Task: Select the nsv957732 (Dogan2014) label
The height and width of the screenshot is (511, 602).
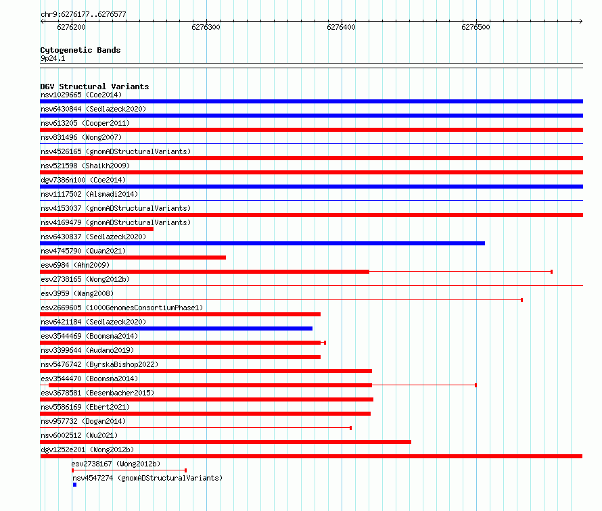Action: coord(83,421)
